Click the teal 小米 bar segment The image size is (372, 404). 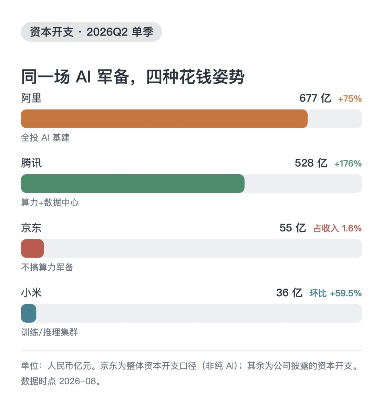click(29, 313)
